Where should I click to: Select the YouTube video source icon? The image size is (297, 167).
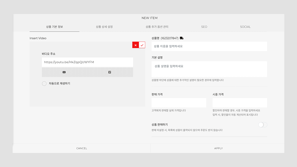pos(64,72)
